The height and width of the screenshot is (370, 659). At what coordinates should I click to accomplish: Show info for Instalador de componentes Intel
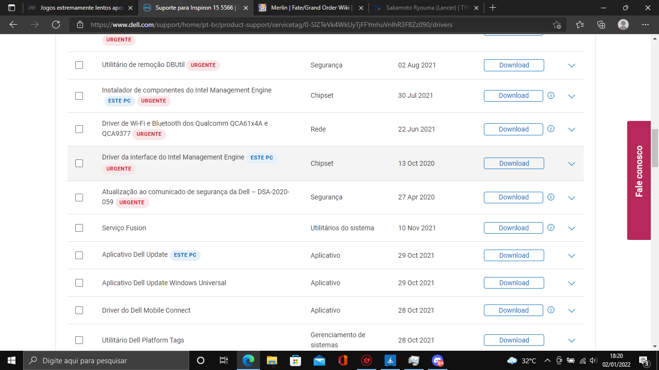(551, 95)
